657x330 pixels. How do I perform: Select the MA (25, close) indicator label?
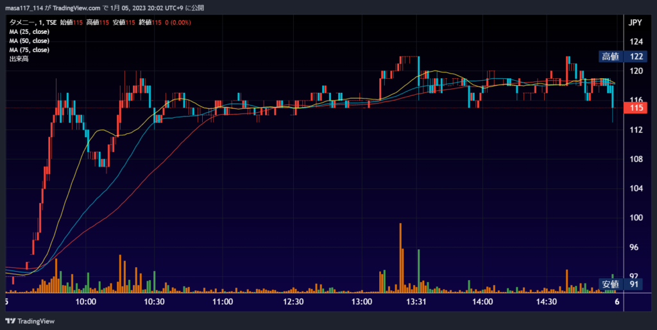30,32
